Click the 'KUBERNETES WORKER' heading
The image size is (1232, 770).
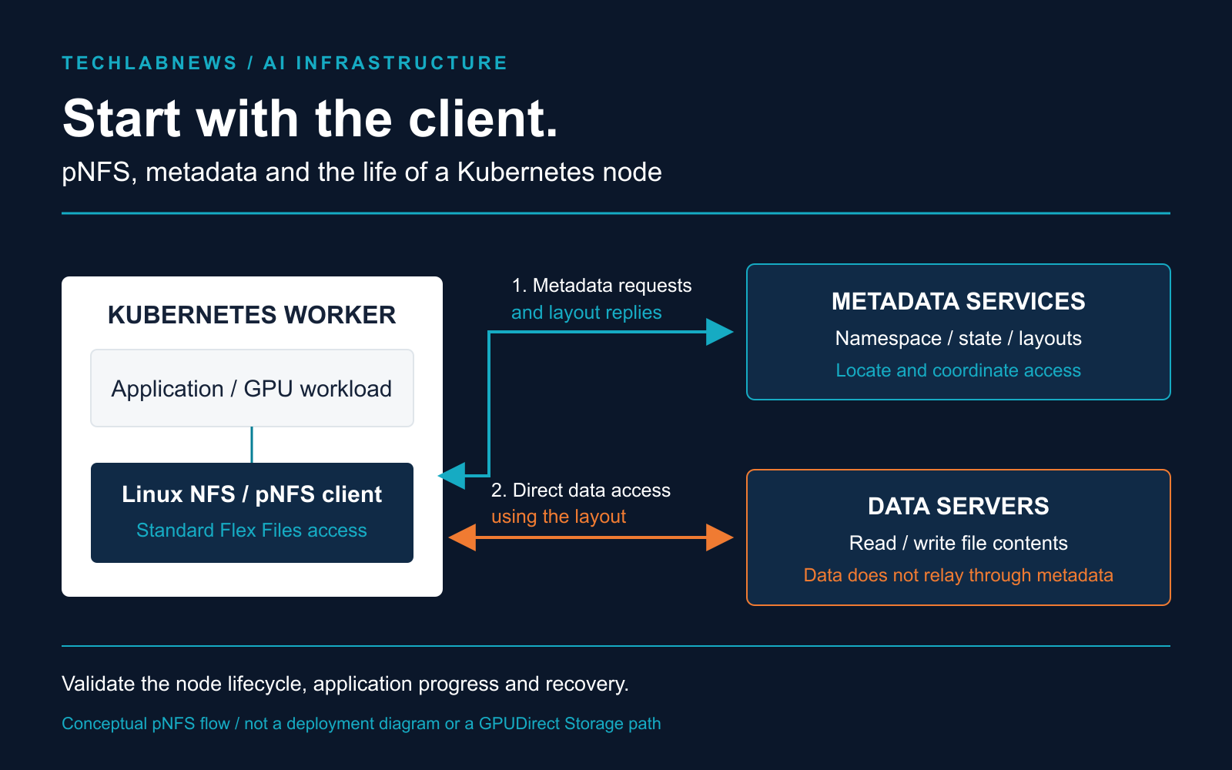252,315
